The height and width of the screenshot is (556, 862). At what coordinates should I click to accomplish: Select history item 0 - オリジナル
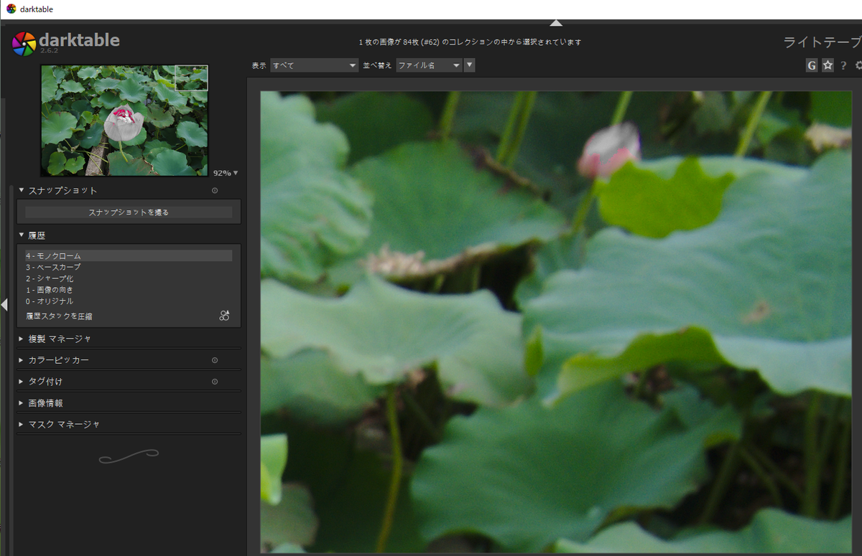coord(129,301)
